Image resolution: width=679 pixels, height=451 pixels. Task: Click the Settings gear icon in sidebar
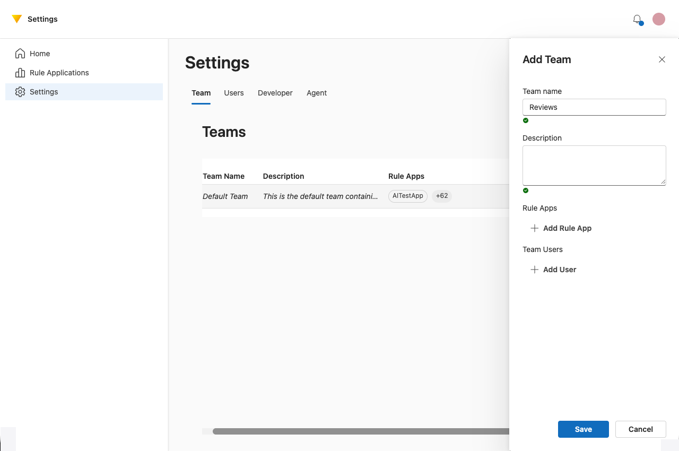point(20,92)
